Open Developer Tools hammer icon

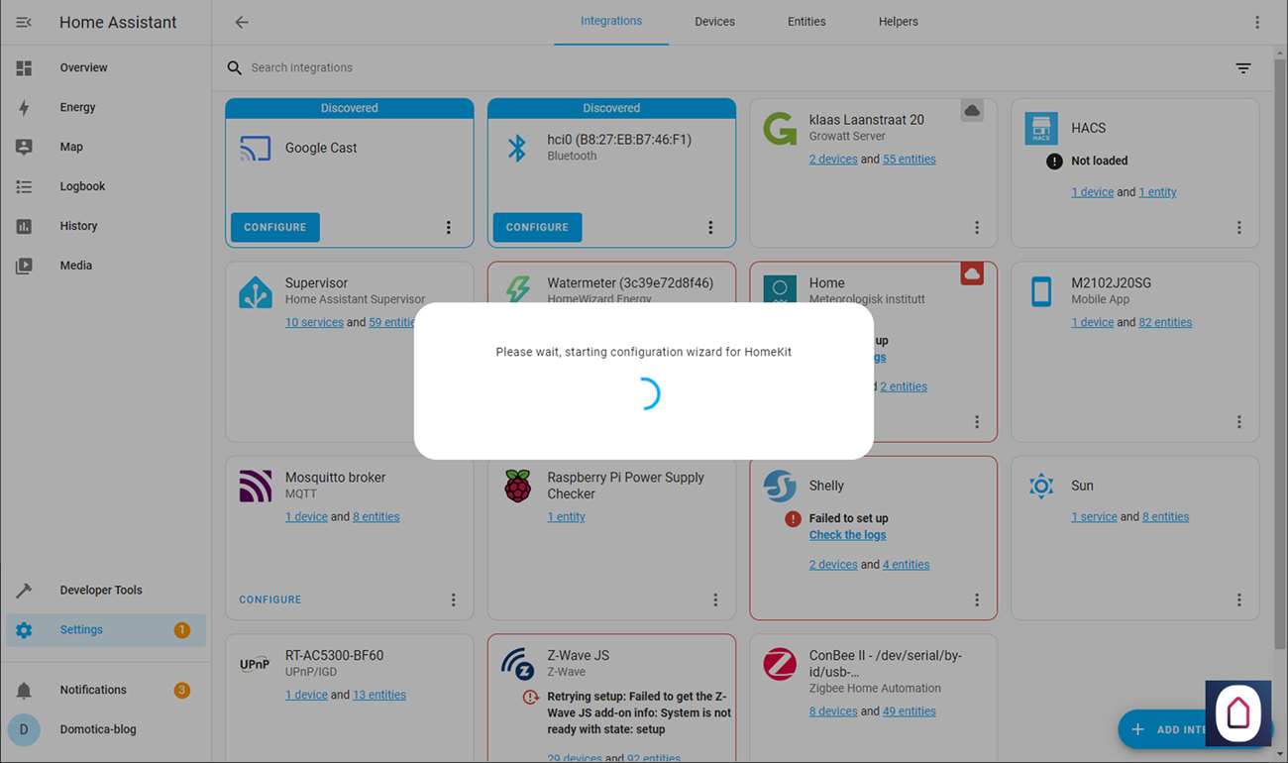[x=24, y=591]
